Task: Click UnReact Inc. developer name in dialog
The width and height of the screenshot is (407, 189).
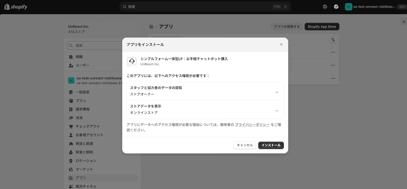Action: pyautogui.click(x=150, y=64)
